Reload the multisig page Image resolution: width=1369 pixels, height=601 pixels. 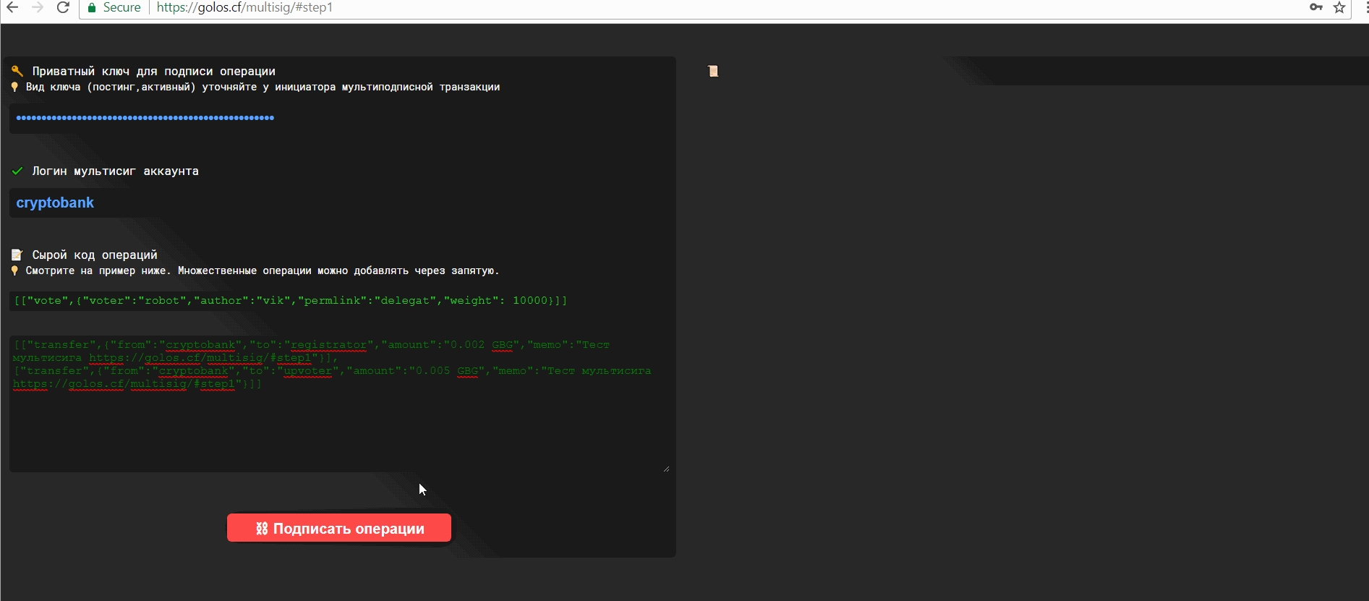(64, 7)
